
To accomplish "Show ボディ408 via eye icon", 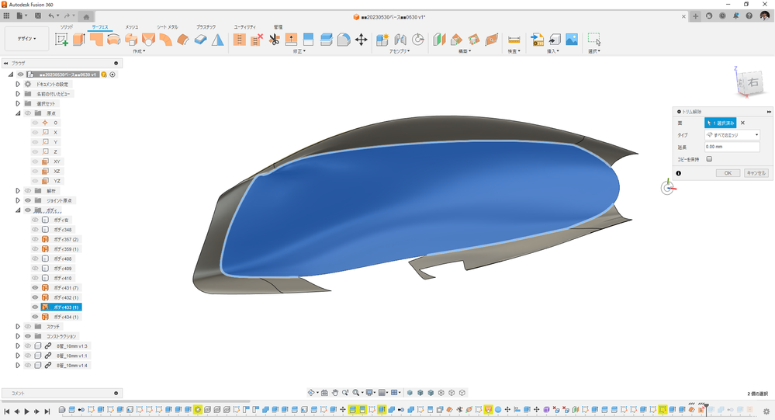I will (35, 259).
